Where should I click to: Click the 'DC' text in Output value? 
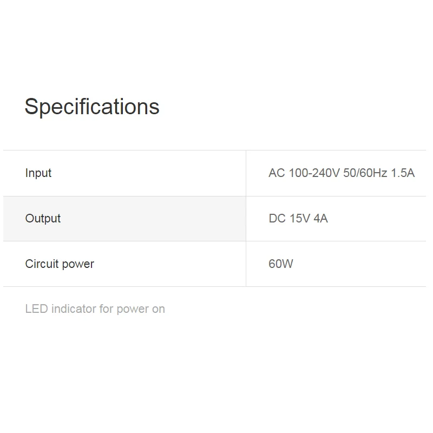pos(277,219)
